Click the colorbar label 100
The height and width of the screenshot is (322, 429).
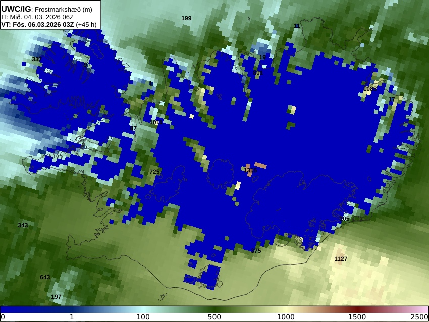143,317
